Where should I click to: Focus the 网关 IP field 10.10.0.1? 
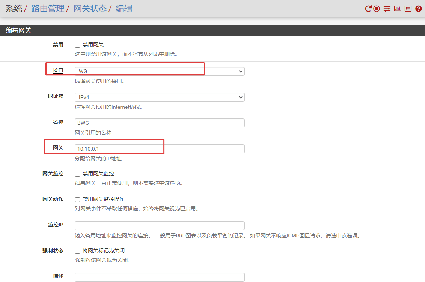coord(159,149)
